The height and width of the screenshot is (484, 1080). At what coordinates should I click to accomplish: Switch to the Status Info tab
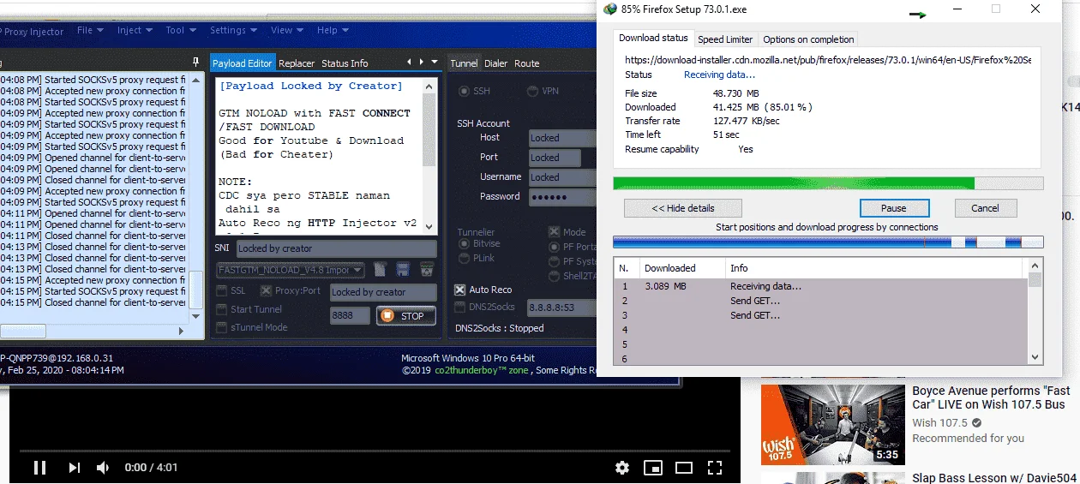[x=345, y=63]
